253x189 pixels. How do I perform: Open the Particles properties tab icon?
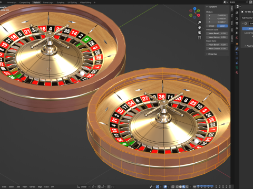[x=237, y=54]
